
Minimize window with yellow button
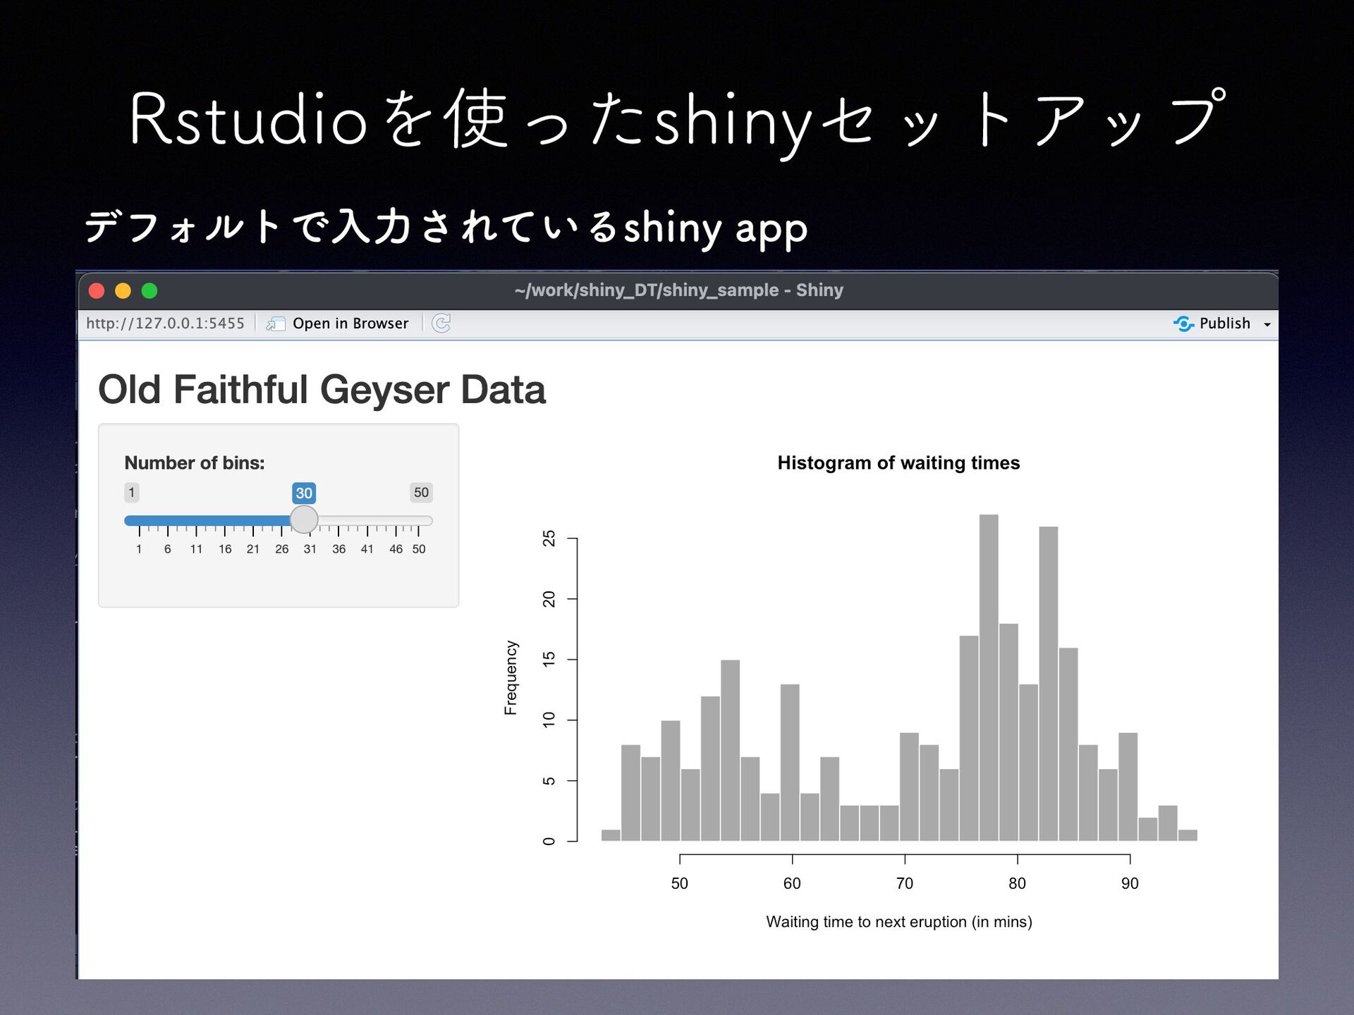tap(123, 291)
